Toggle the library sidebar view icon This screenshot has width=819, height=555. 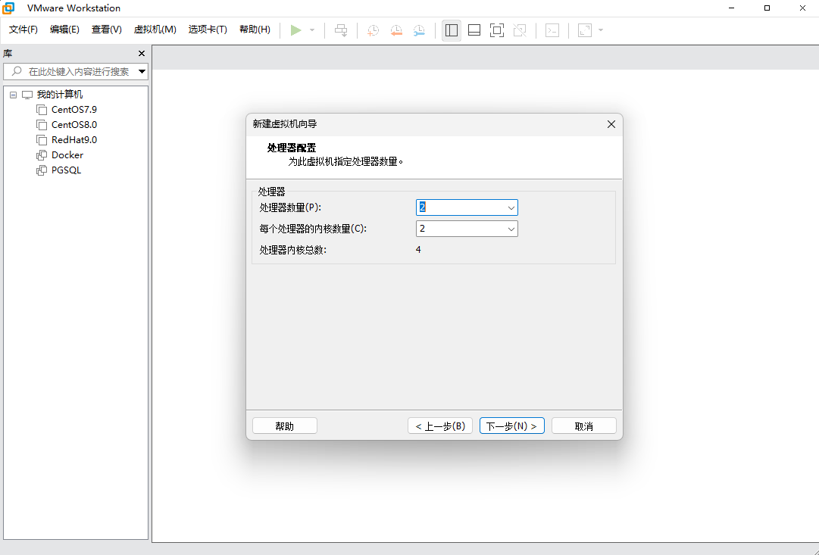(452, 30)
